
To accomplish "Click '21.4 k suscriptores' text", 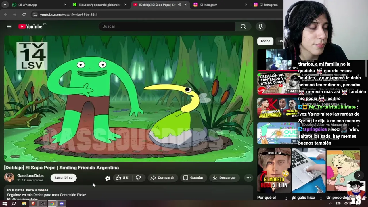I will (x=30, y=180).
